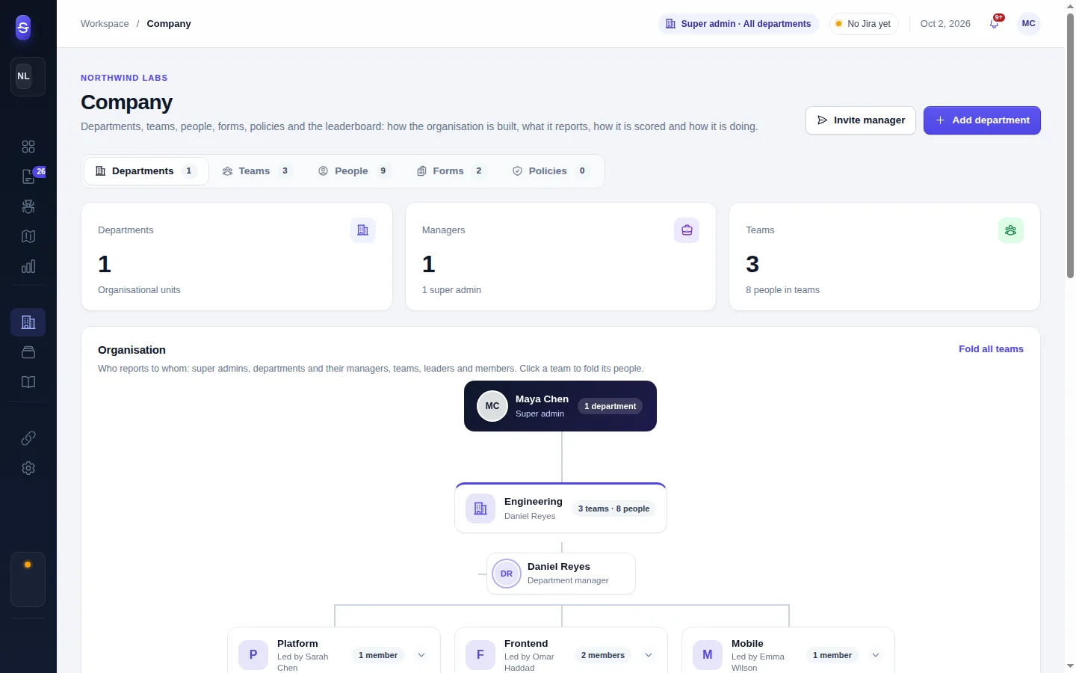Open the MC user avatar menu
Screen dimensions: 1076x673
click(1029, 24)
